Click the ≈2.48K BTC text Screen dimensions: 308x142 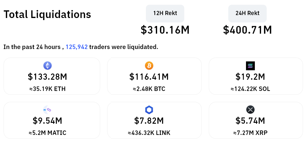(x=149, y=89)
